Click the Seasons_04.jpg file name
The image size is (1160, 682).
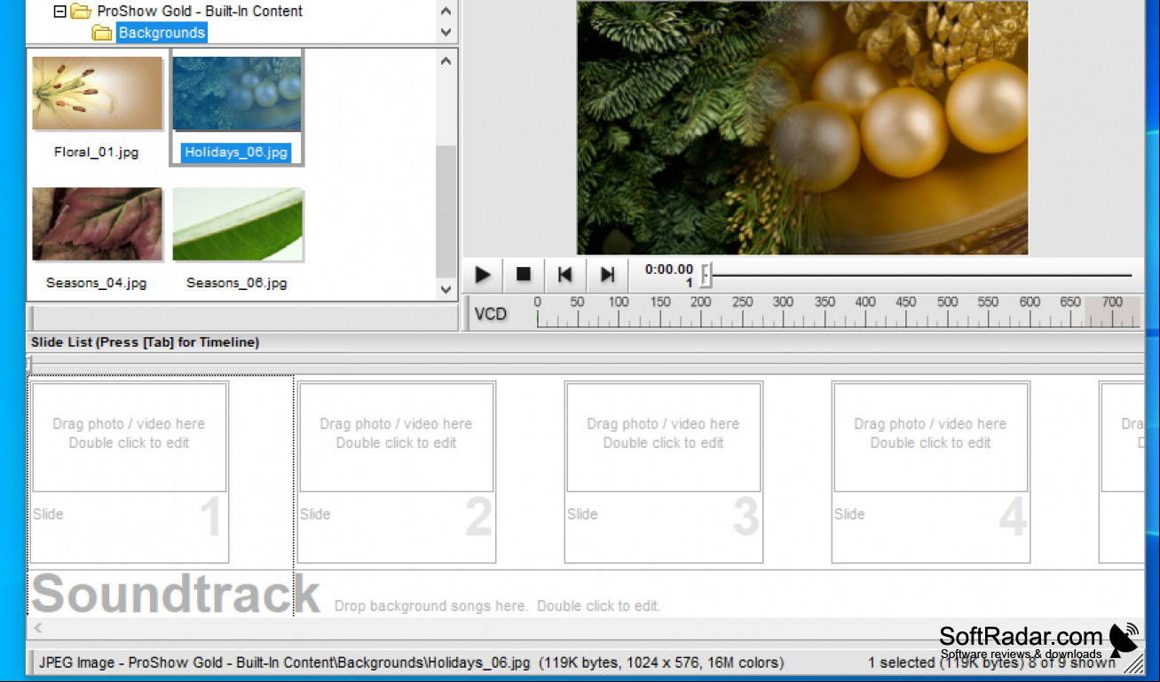97,283
